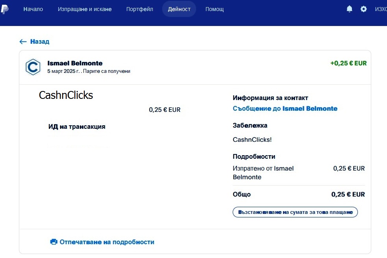Screen dimensions: 387x258
Task: Select the Дейност tab
Action: pos(179,9)
